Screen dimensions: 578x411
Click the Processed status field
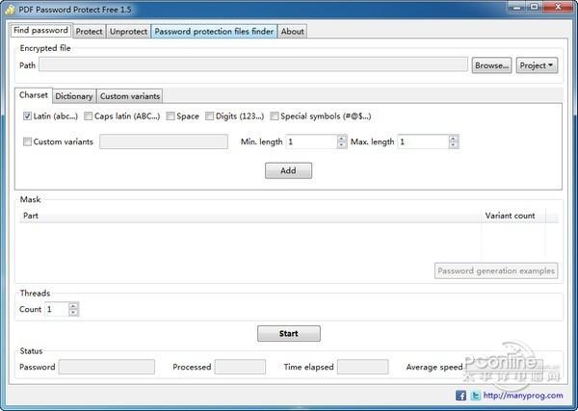(x=240, y=367)
